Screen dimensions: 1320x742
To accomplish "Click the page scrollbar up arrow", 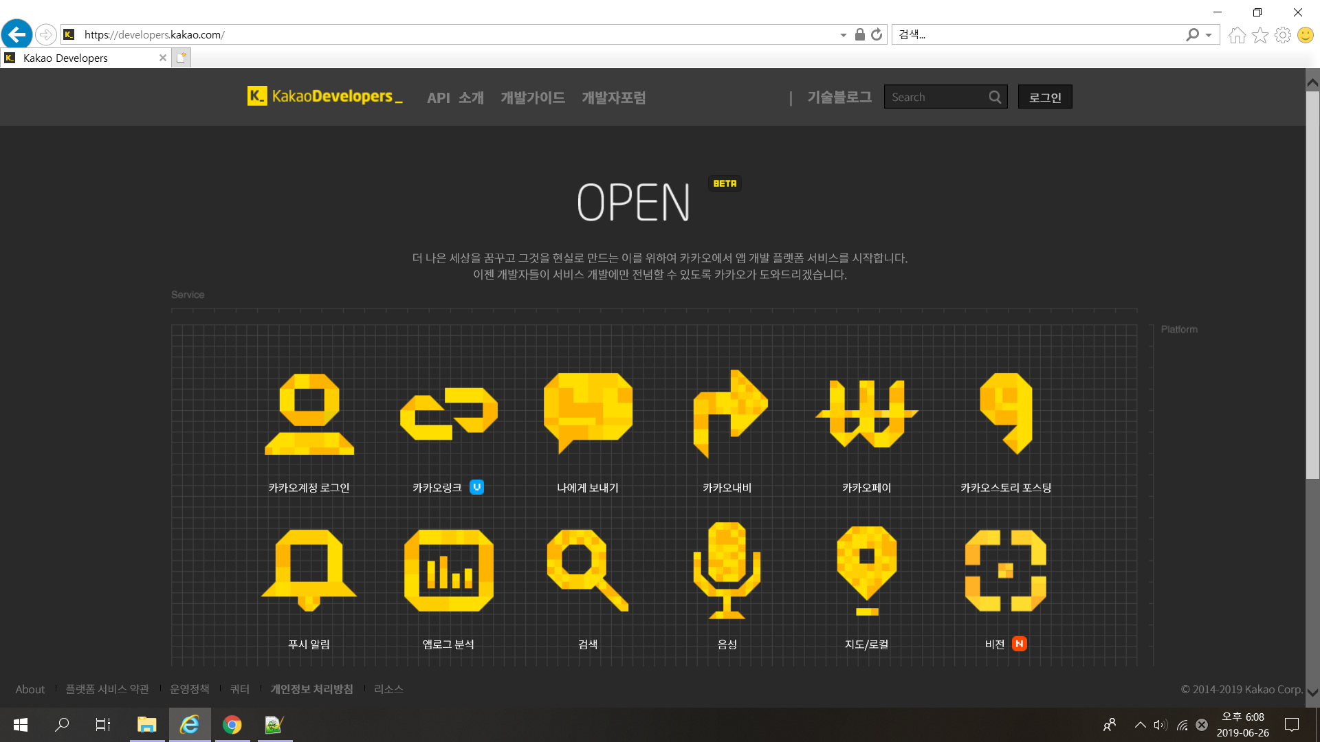I will (x=1312, y=83).
